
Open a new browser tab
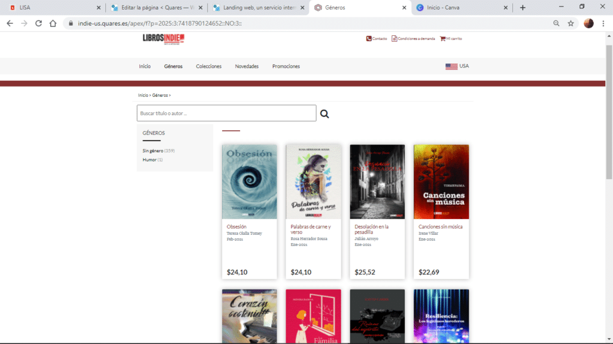click(523, 7)
